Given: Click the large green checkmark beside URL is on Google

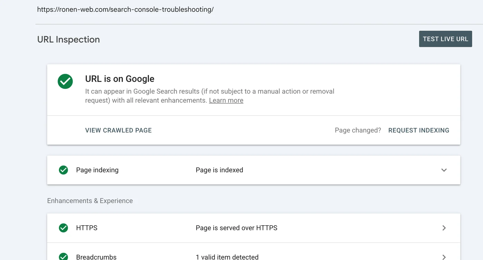Looking at the screenshot, I should 65,82.
